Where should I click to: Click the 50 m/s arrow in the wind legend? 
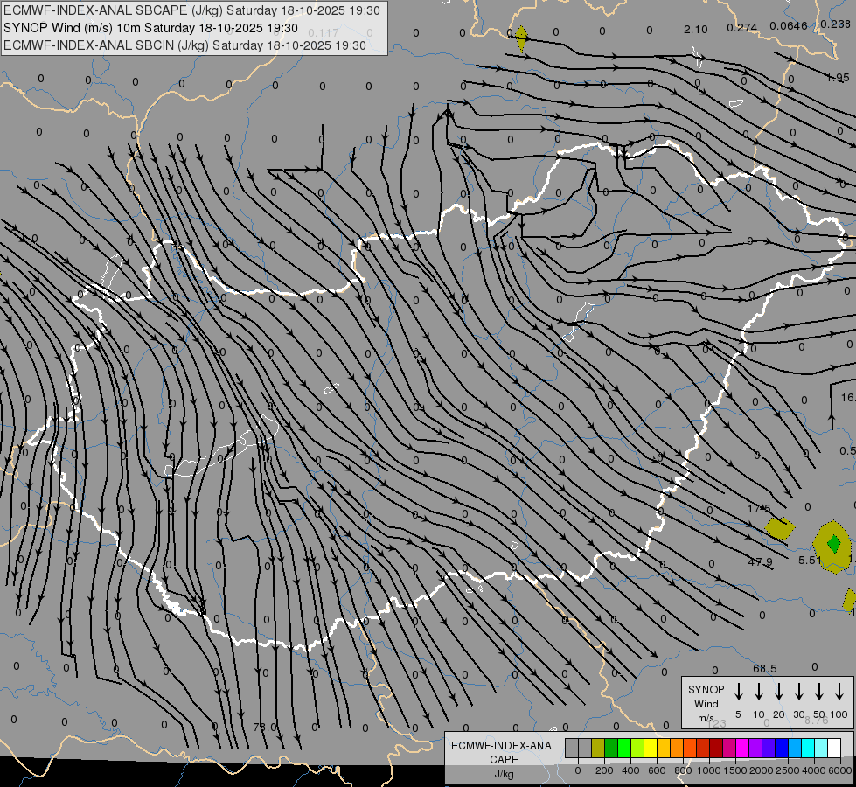pos(819,692)
